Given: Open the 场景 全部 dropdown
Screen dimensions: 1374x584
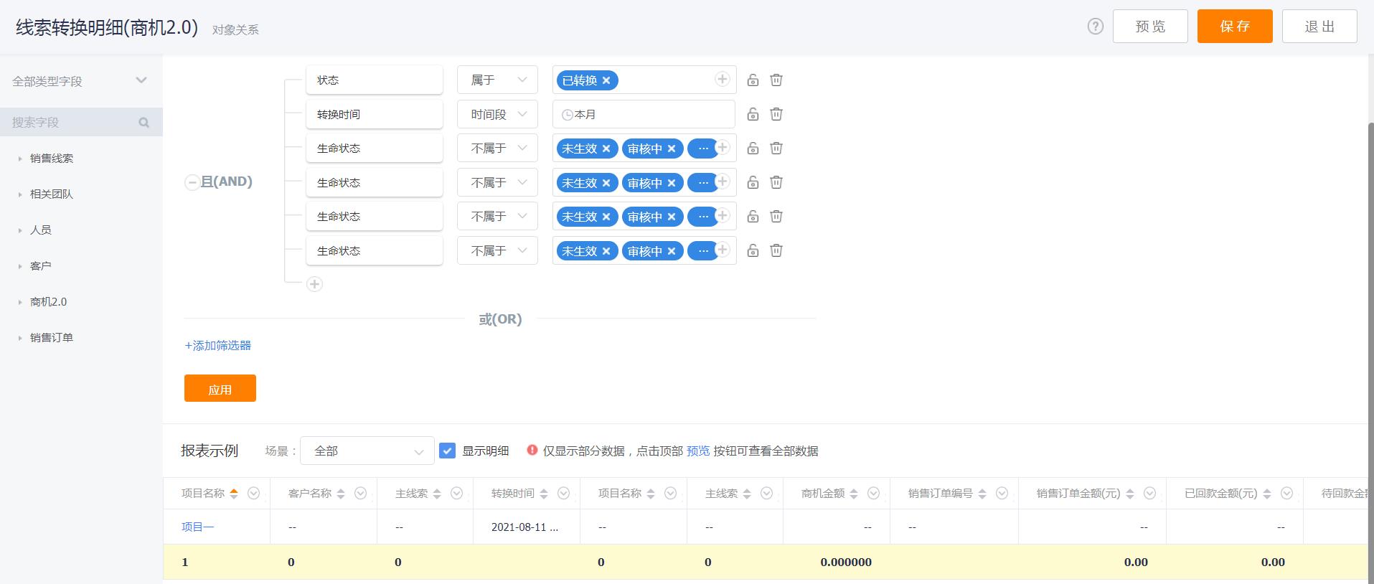Looking at the screenshot, I should pos(367,451).
